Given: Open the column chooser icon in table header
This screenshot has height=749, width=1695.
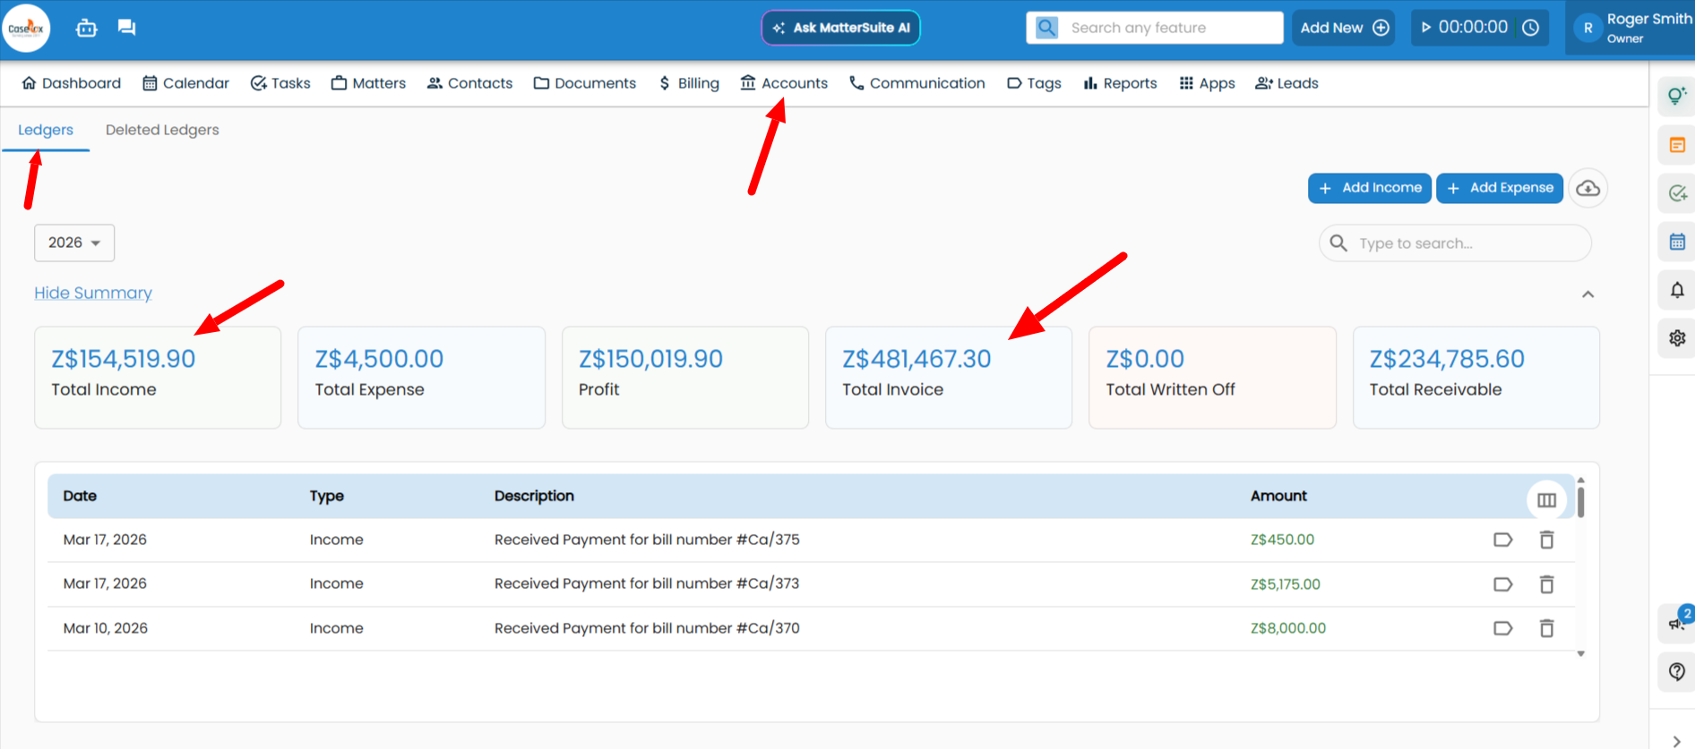Looking at the screenshot, I should 1546,500.
